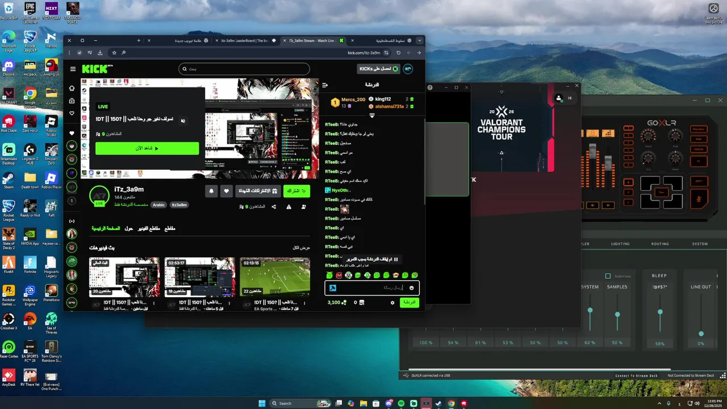
Task: Open the emoji picker in chat input
Action: (411, 288)
